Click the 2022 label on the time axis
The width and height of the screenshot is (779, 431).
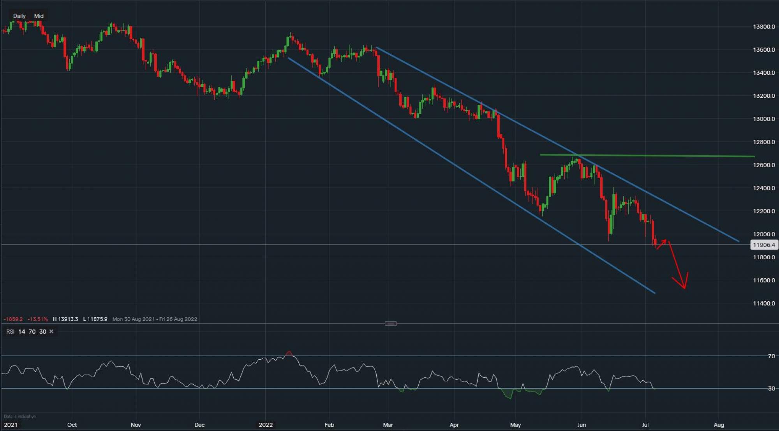coord(266,425)
